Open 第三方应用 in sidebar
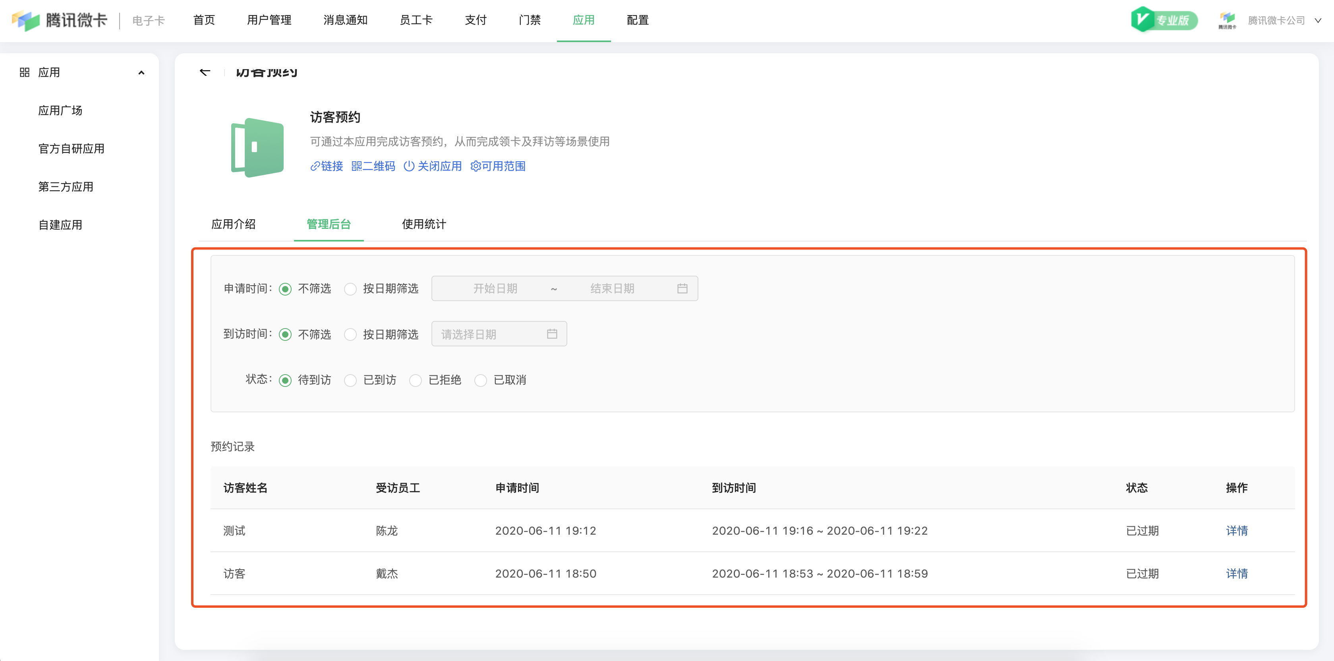The height and width of the screenshot is (661, 1334). click(66, 186)
